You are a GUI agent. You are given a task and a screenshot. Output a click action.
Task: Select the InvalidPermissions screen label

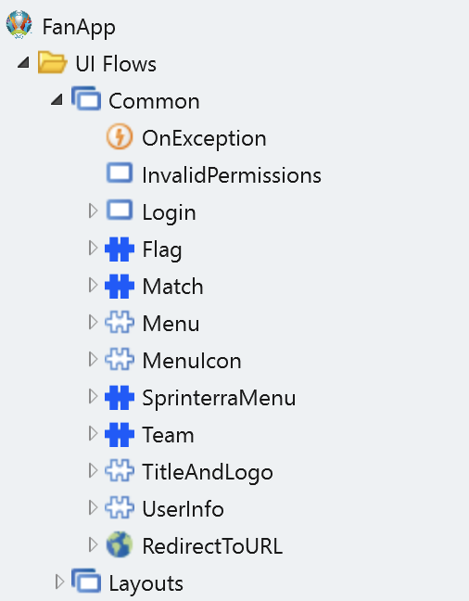(232, 175)
